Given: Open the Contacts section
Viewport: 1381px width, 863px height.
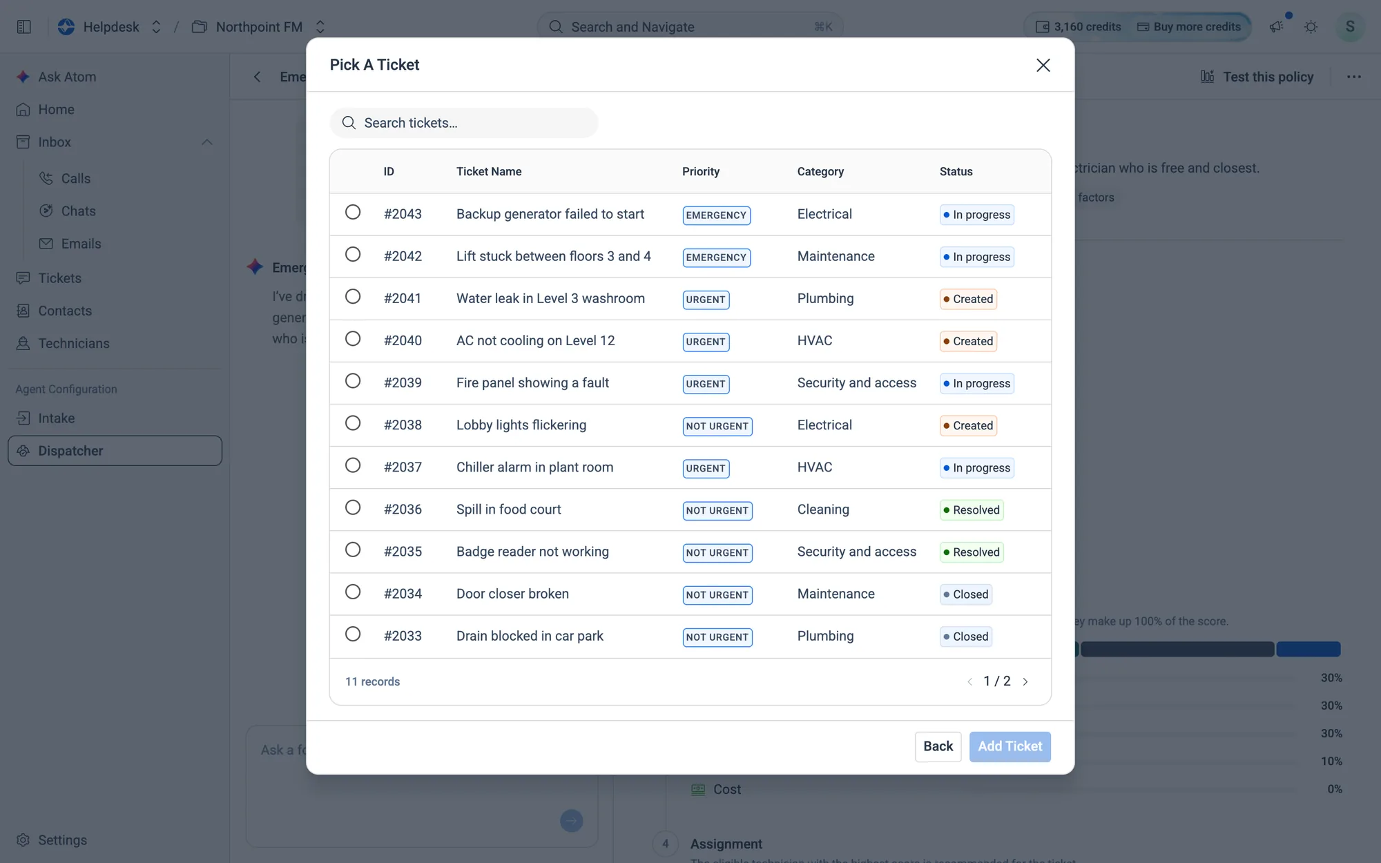Looking at the screenshot, I should pos(64,311).
